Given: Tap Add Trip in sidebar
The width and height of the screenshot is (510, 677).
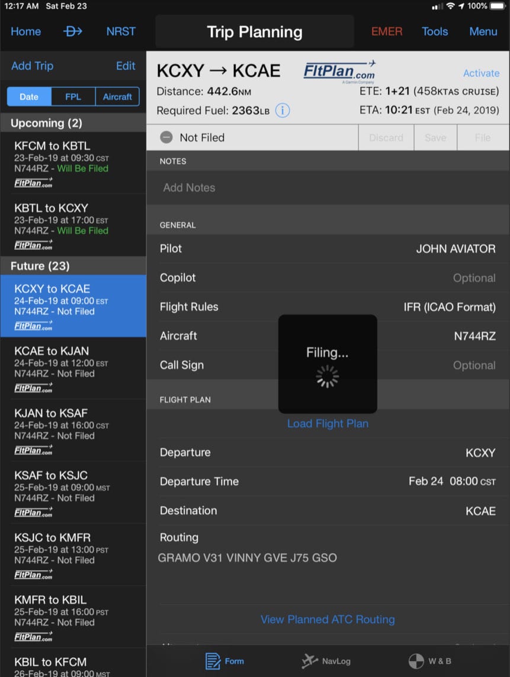Looking at the screenshot, I should 33,66.
